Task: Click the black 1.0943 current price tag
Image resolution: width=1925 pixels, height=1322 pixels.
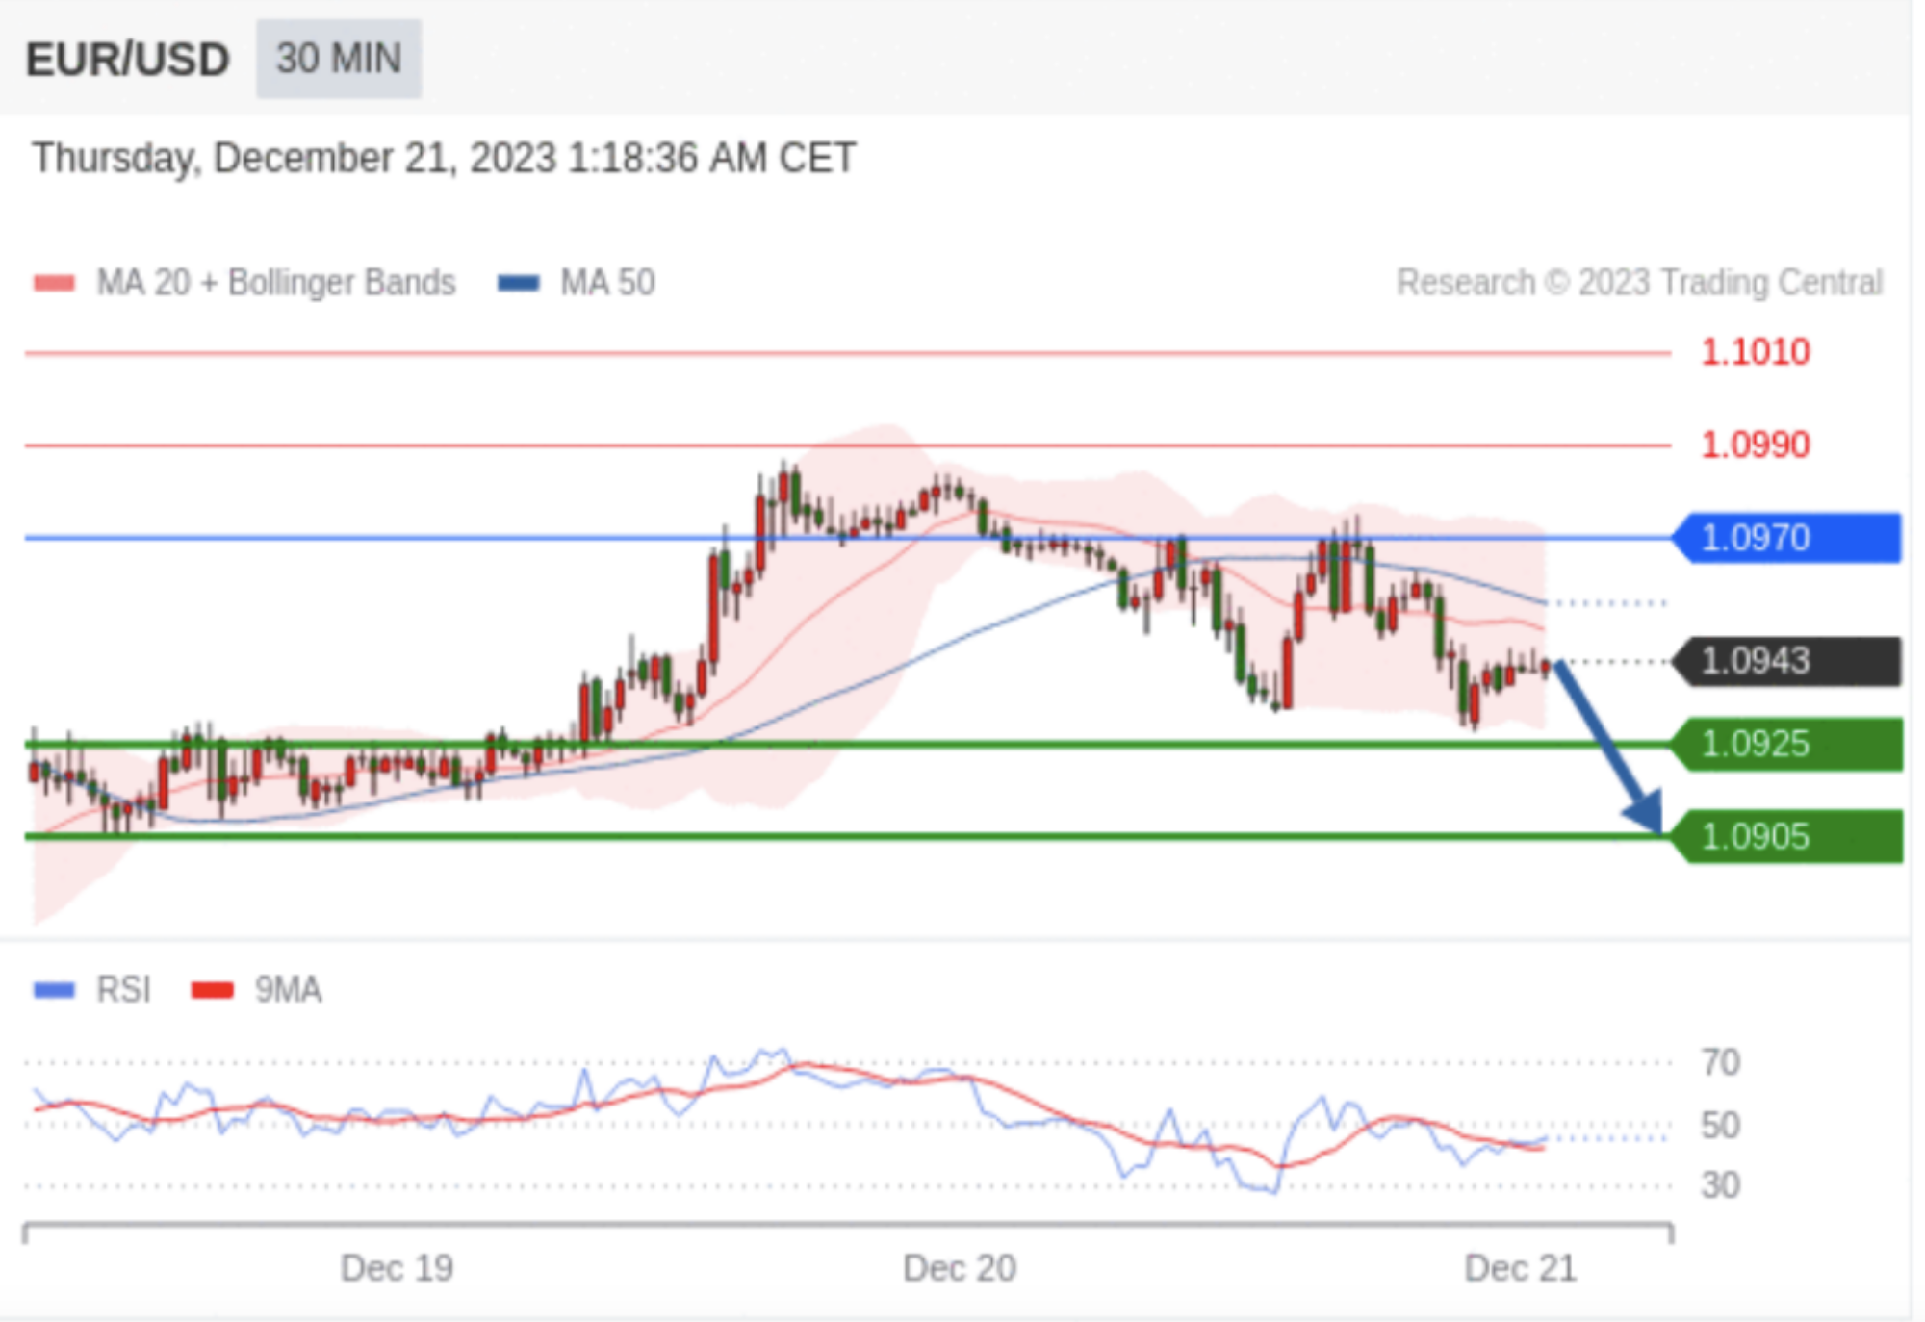Action: [1787, 661]
